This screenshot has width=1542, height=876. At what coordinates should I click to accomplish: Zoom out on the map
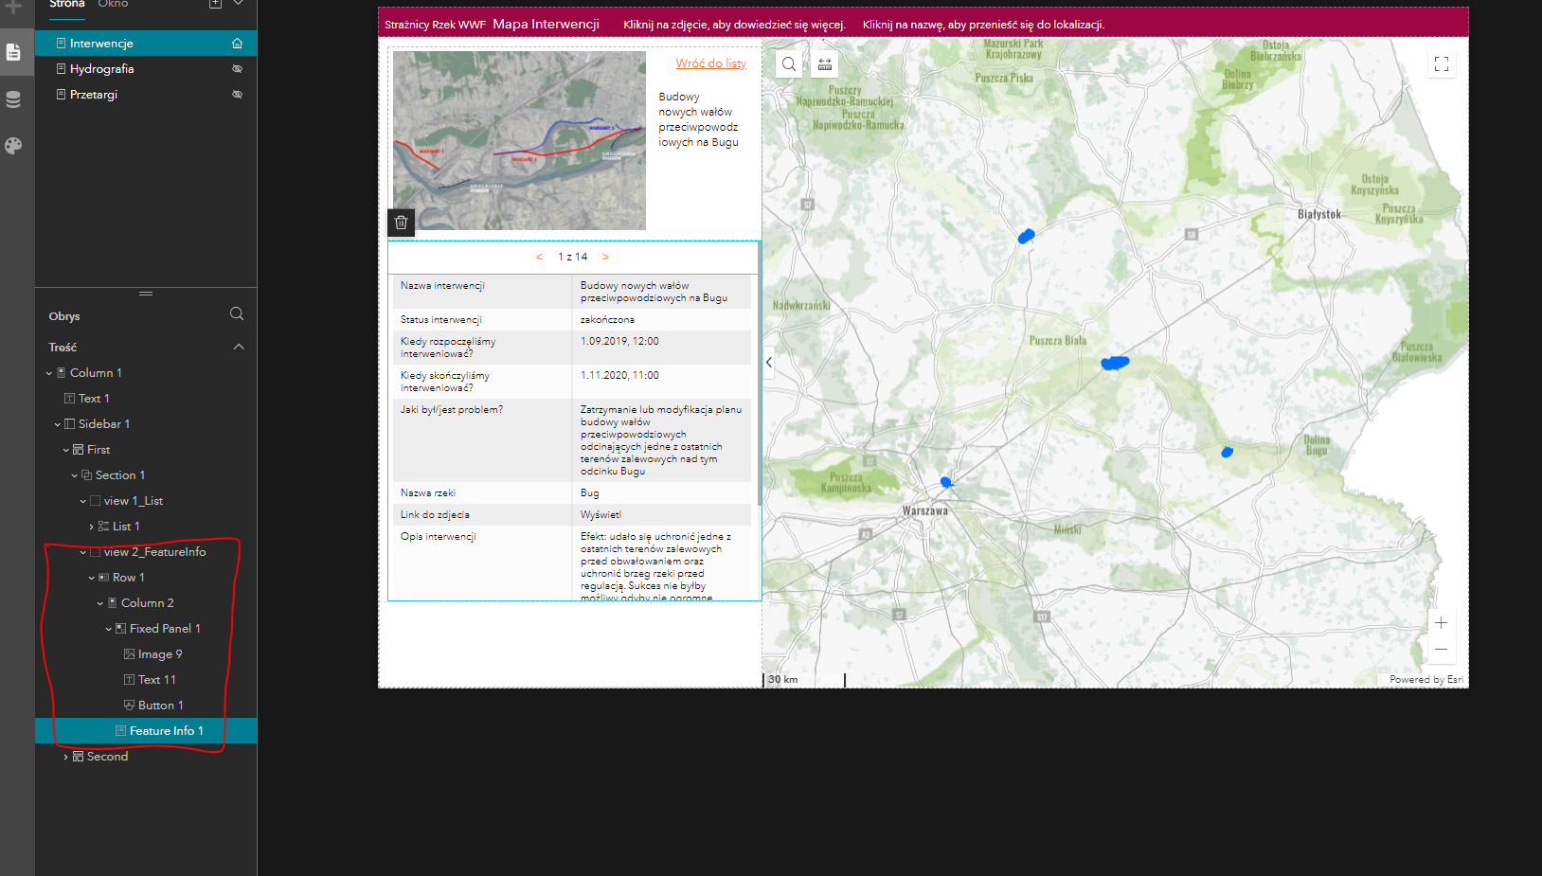click(x=1441, y=649)
